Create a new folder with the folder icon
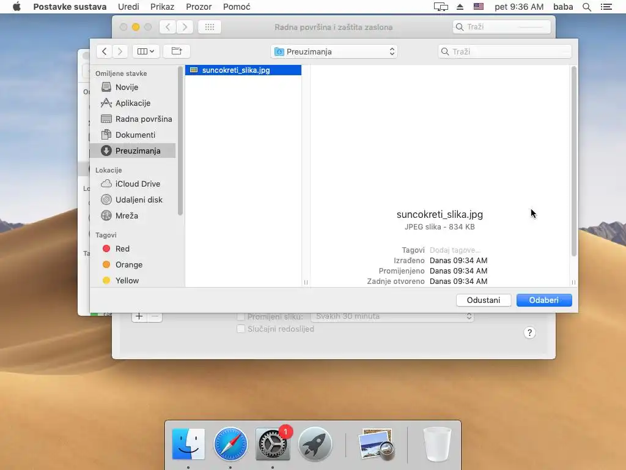 tap(177, 51)
